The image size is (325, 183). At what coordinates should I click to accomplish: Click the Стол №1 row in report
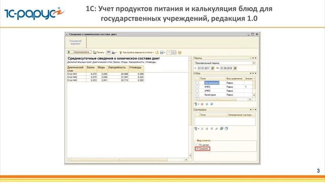coord(105,74)
